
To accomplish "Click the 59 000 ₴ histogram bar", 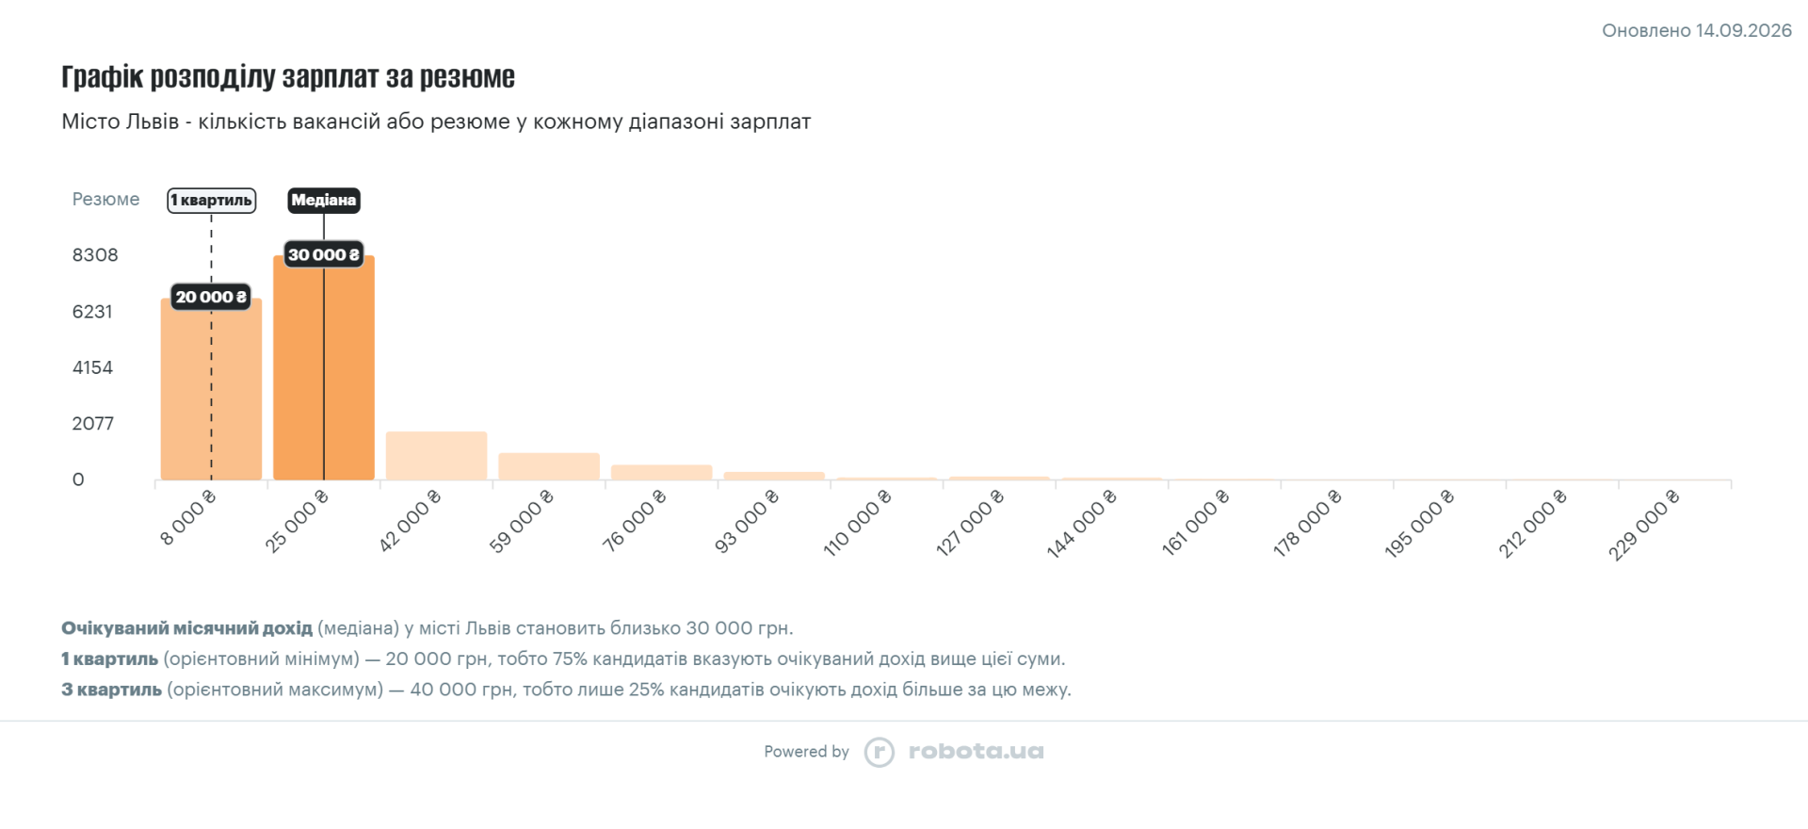I will (x=549, y=466).
